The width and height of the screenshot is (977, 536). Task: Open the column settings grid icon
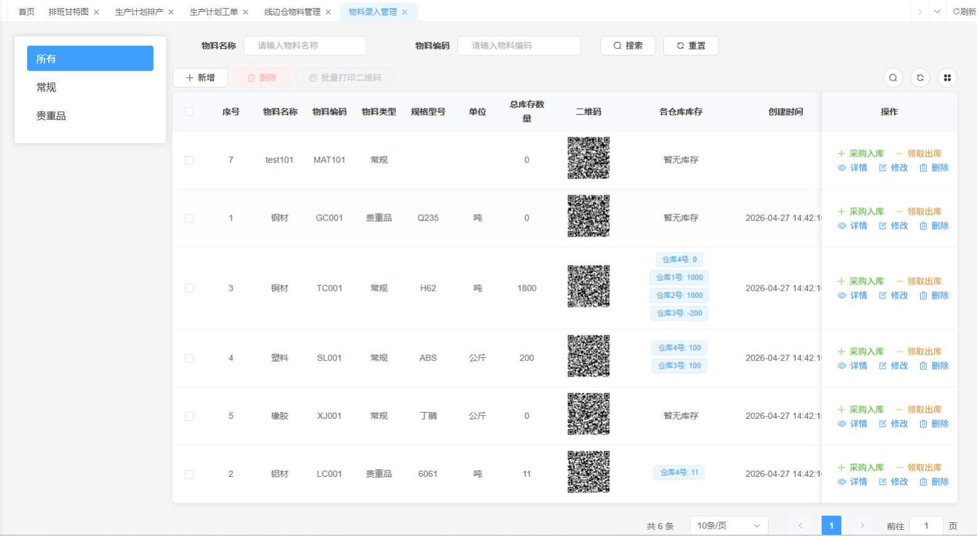click(x=947, y=78)
